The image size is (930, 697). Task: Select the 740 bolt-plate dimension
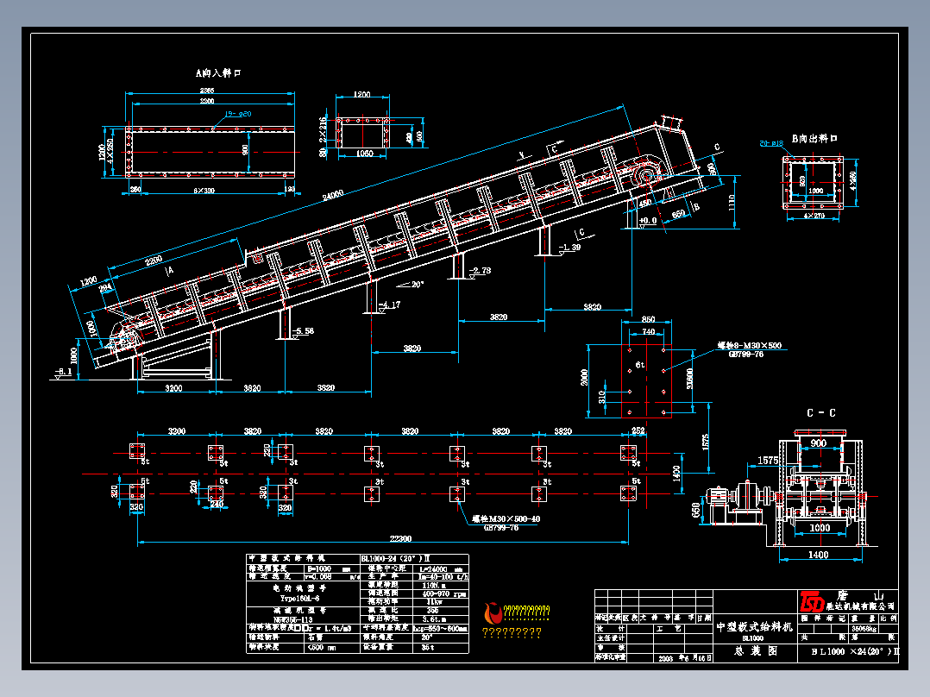click(648, 332)
